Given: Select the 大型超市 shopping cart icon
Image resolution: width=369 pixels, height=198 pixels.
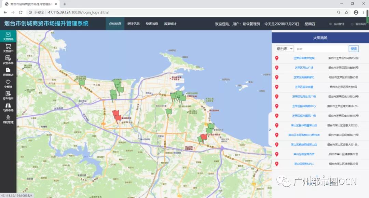Looking at the screenshot, I should coord(8,48).
